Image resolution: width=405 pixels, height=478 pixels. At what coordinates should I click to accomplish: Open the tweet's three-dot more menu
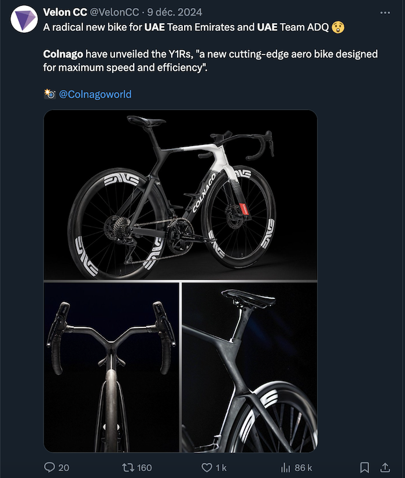[384, 12]
